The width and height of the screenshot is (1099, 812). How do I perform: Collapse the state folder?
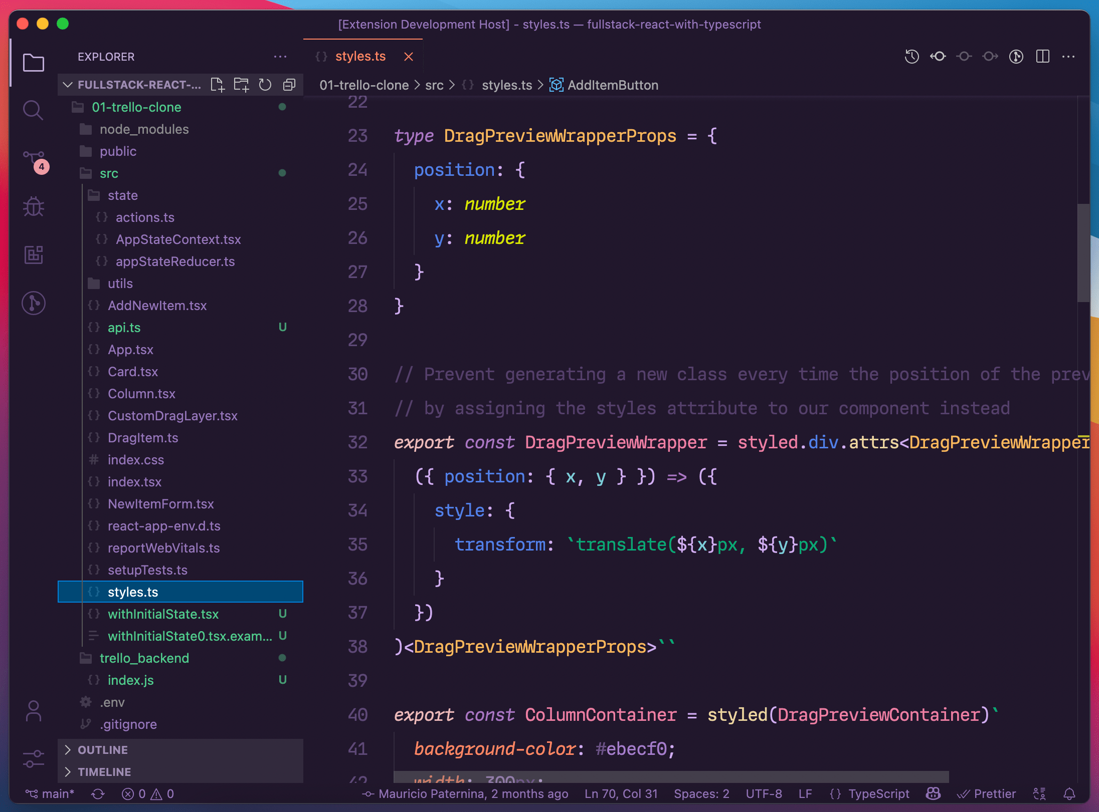[180, 195]
